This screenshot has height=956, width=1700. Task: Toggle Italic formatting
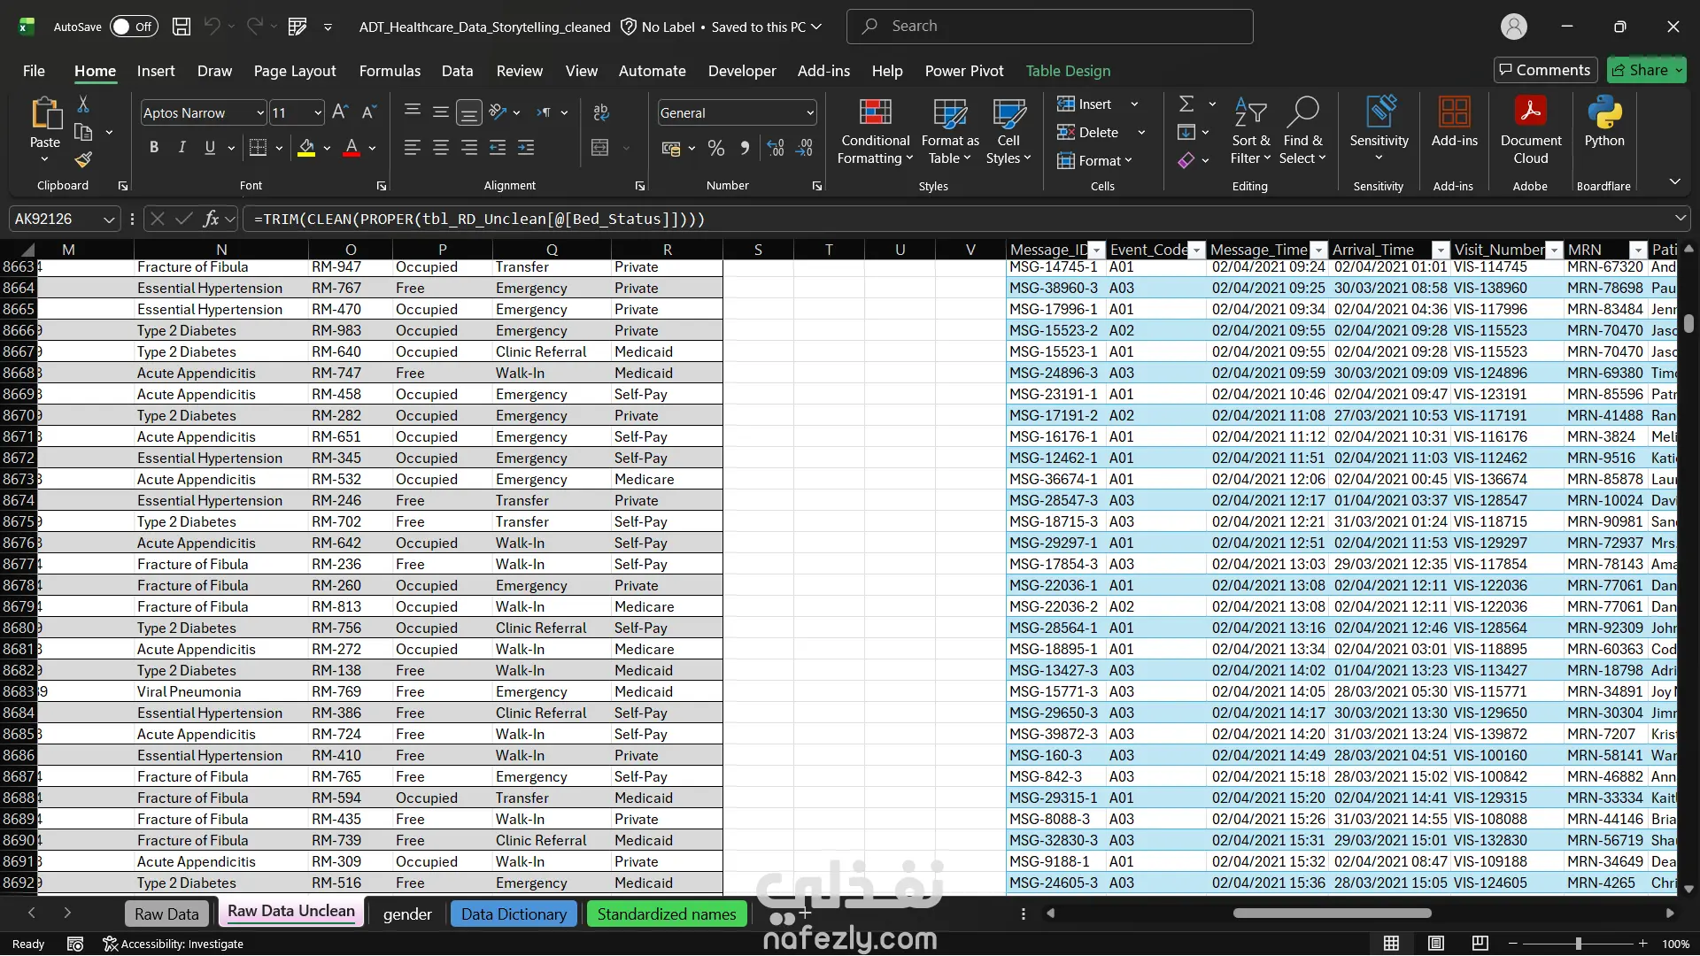(x=182, y=148)
